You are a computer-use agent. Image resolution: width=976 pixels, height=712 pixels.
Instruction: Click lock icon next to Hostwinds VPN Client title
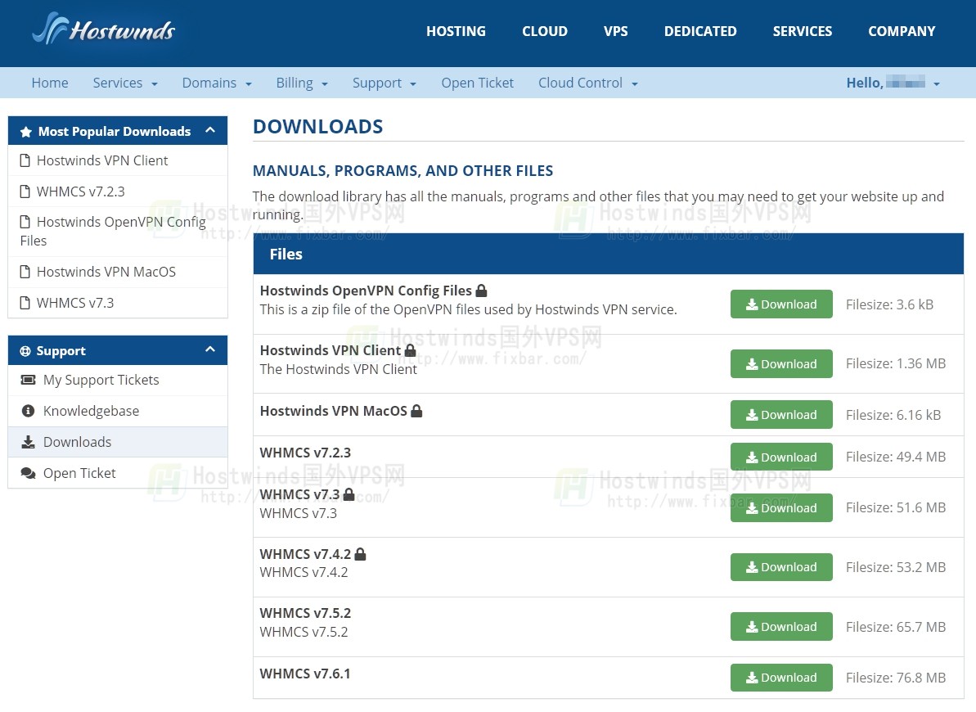[x=410, y=350]
